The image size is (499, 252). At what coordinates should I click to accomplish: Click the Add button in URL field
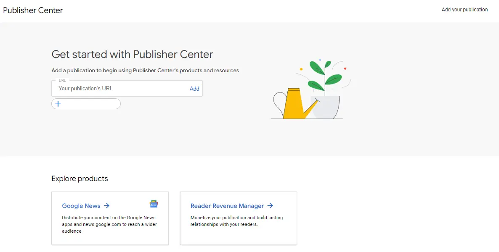pos(194,89)
